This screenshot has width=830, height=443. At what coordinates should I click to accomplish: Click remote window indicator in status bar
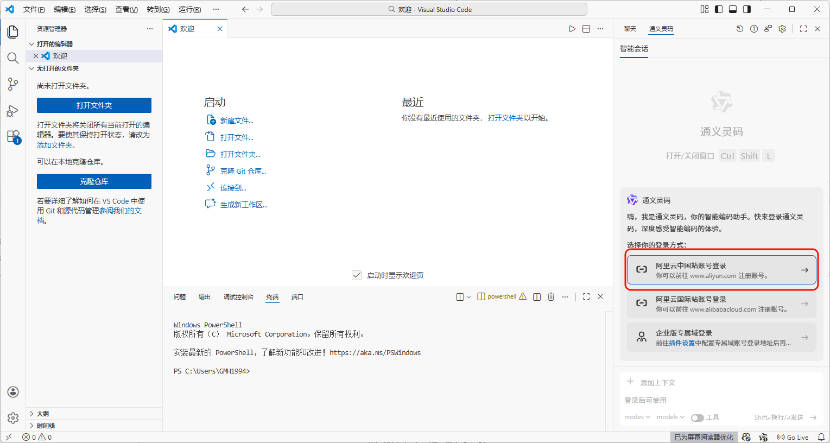pyautogui.click(x=9, y=437)
